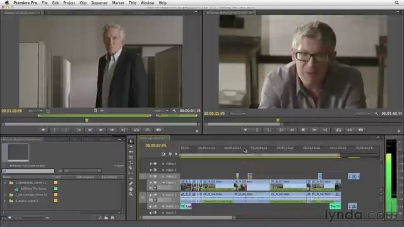This screenshot has height=227, width=404.
Task: Open the Sequence menu
Action: tap(99, 3)
